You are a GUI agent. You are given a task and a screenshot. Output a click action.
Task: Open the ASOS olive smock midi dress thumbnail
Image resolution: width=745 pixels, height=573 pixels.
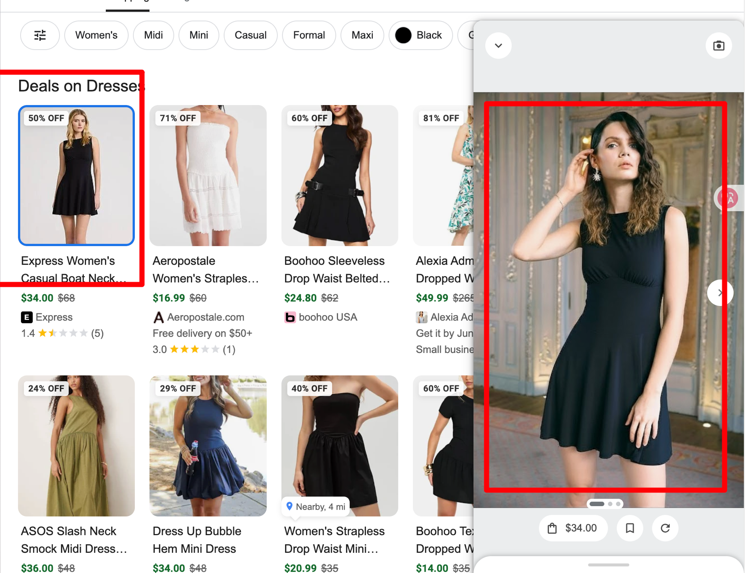(76, 446)
